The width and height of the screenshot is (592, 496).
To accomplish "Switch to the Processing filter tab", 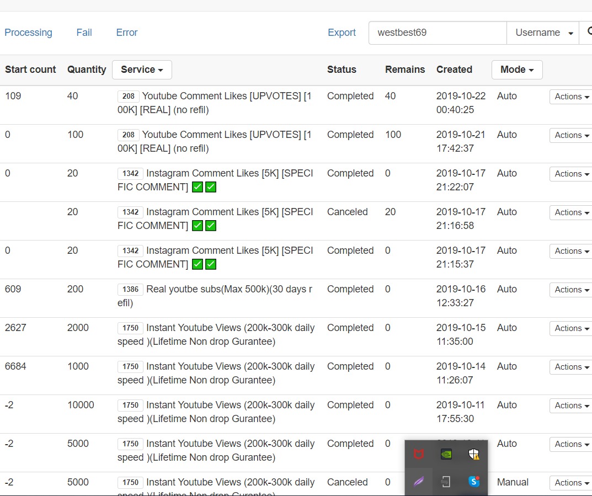I will click(28, 33).
